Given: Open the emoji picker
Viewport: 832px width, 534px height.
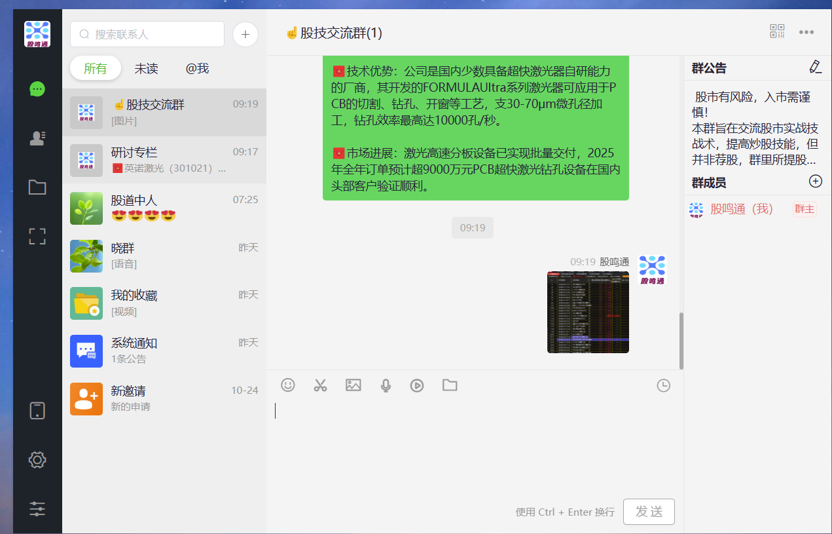Looking at the screenshot, I should [x=288, y=385].
